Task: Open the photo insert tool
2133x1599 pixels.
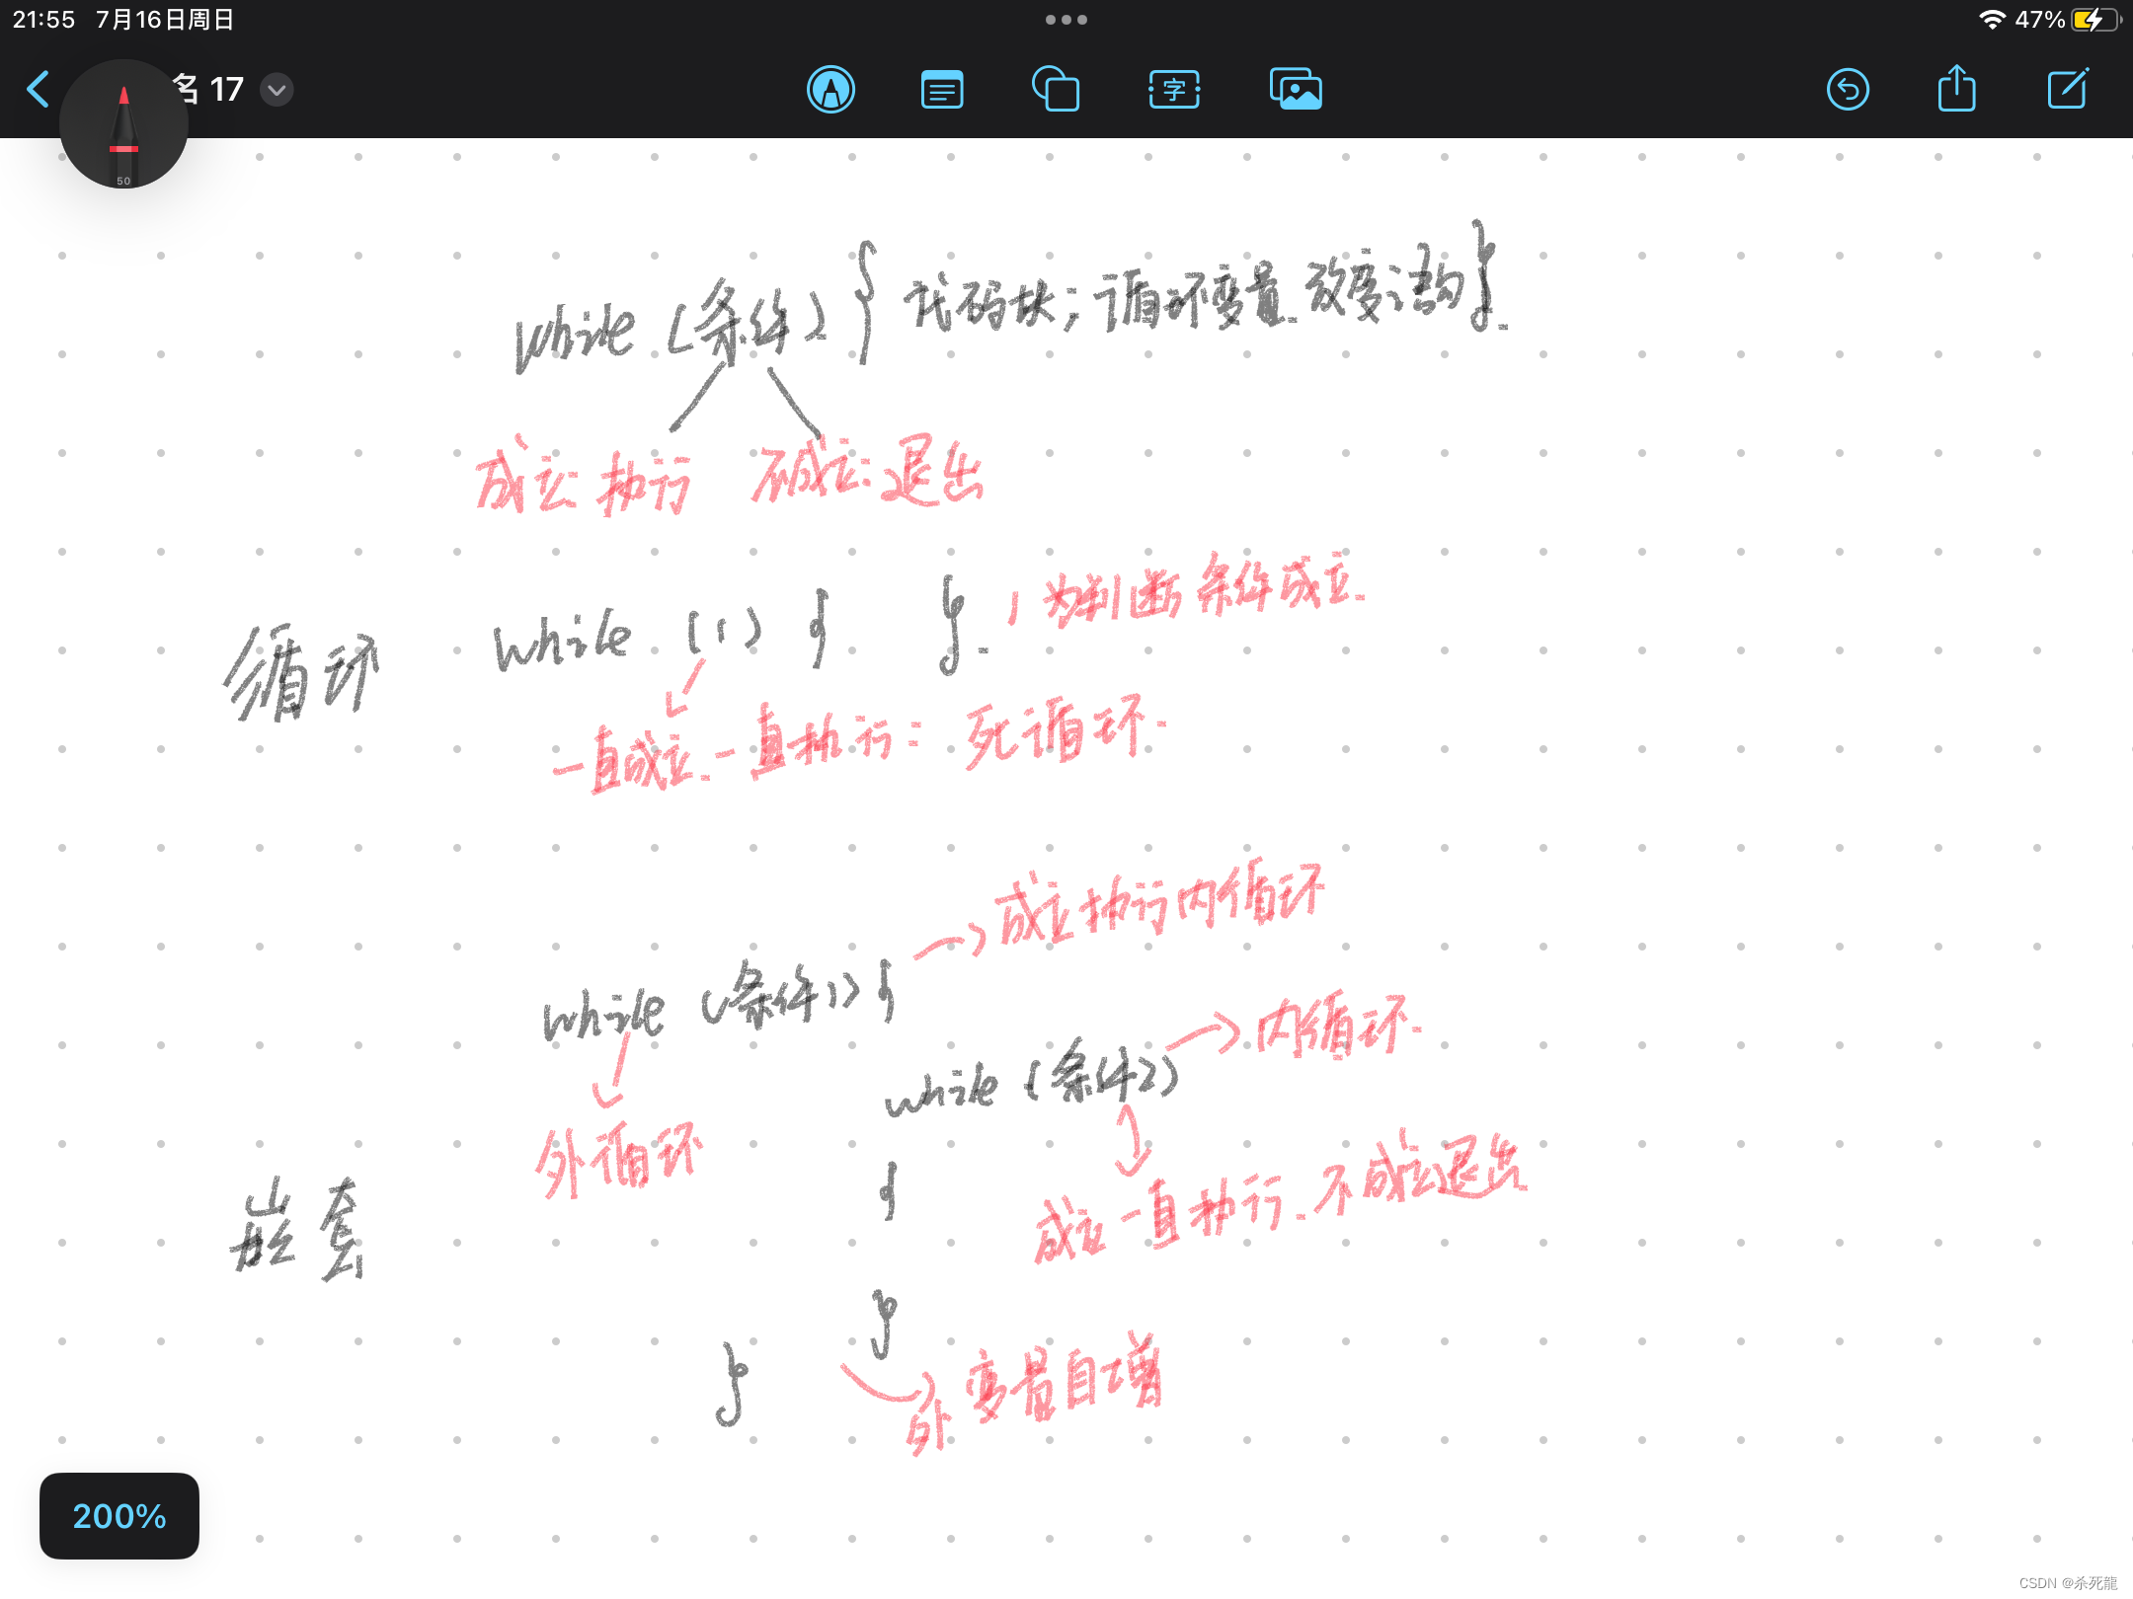Action: (1295, 89)
